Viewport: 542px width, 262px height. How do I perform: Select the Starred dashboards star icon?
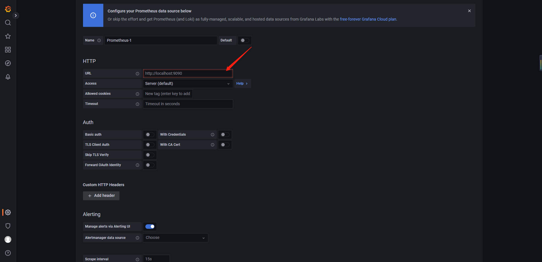click(x=8, y=36)
